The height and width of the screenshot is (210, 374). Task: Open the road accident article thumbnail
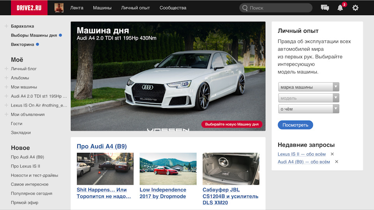point(105,169)
